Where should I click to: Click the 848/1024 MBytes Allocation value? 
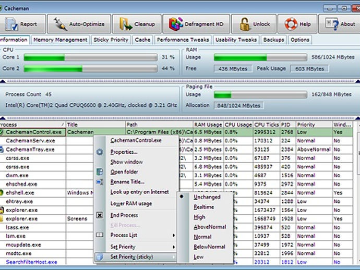tap(238, 105)
